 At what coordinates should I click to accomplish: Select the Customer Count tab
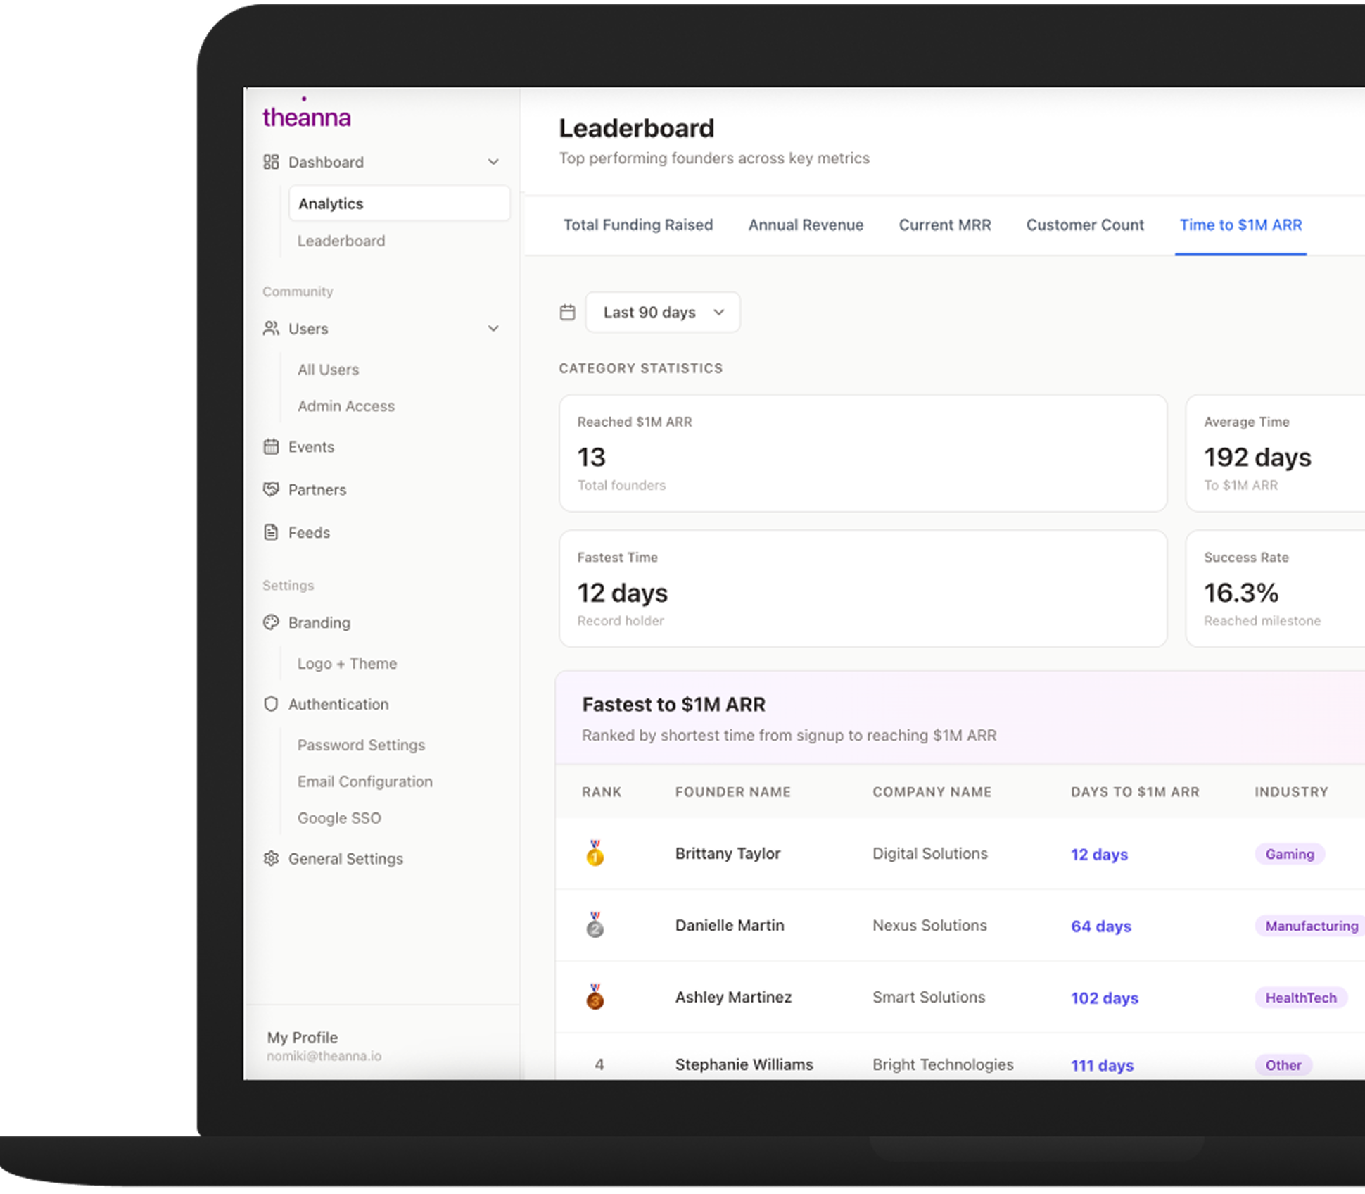tap(1084, 225)
